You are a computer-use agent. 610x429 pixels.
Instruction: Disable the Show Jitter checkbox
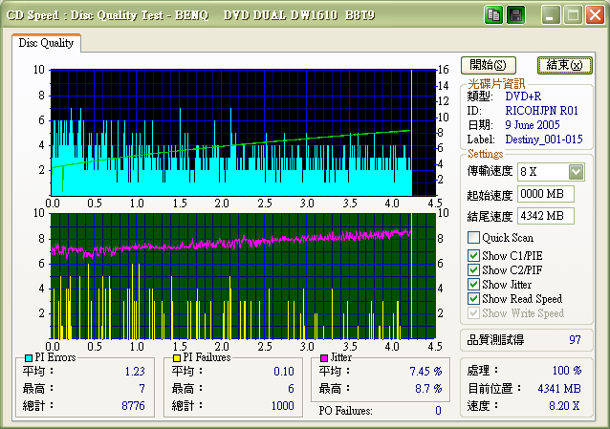[x=473, y=285]
